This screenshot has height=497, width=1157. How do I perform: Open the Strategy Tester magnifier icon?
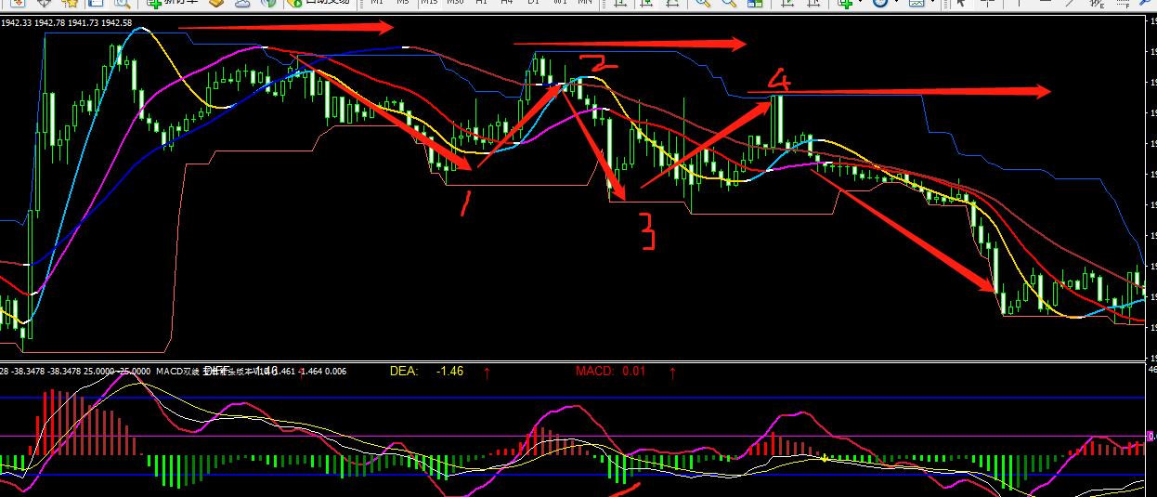(x=123, y=3)
